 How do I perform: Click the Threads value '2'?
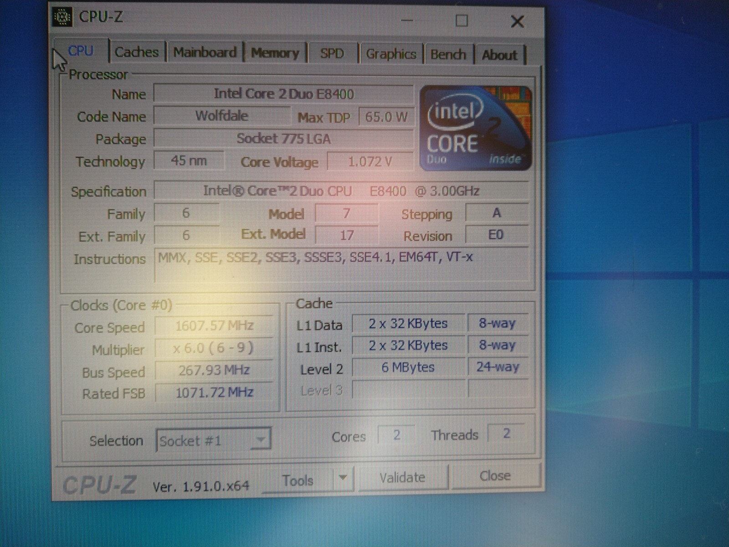click(506, 433)
